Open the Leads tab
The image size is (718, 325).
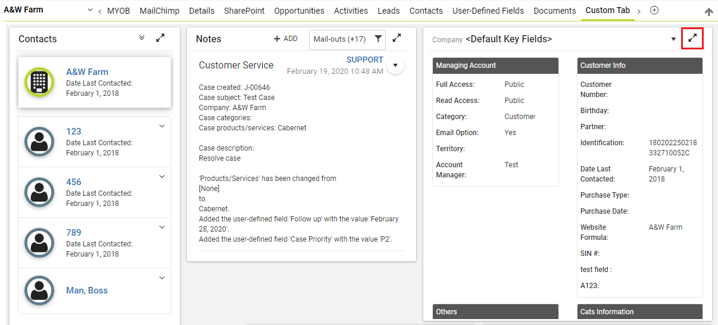(x=389, y=11)
